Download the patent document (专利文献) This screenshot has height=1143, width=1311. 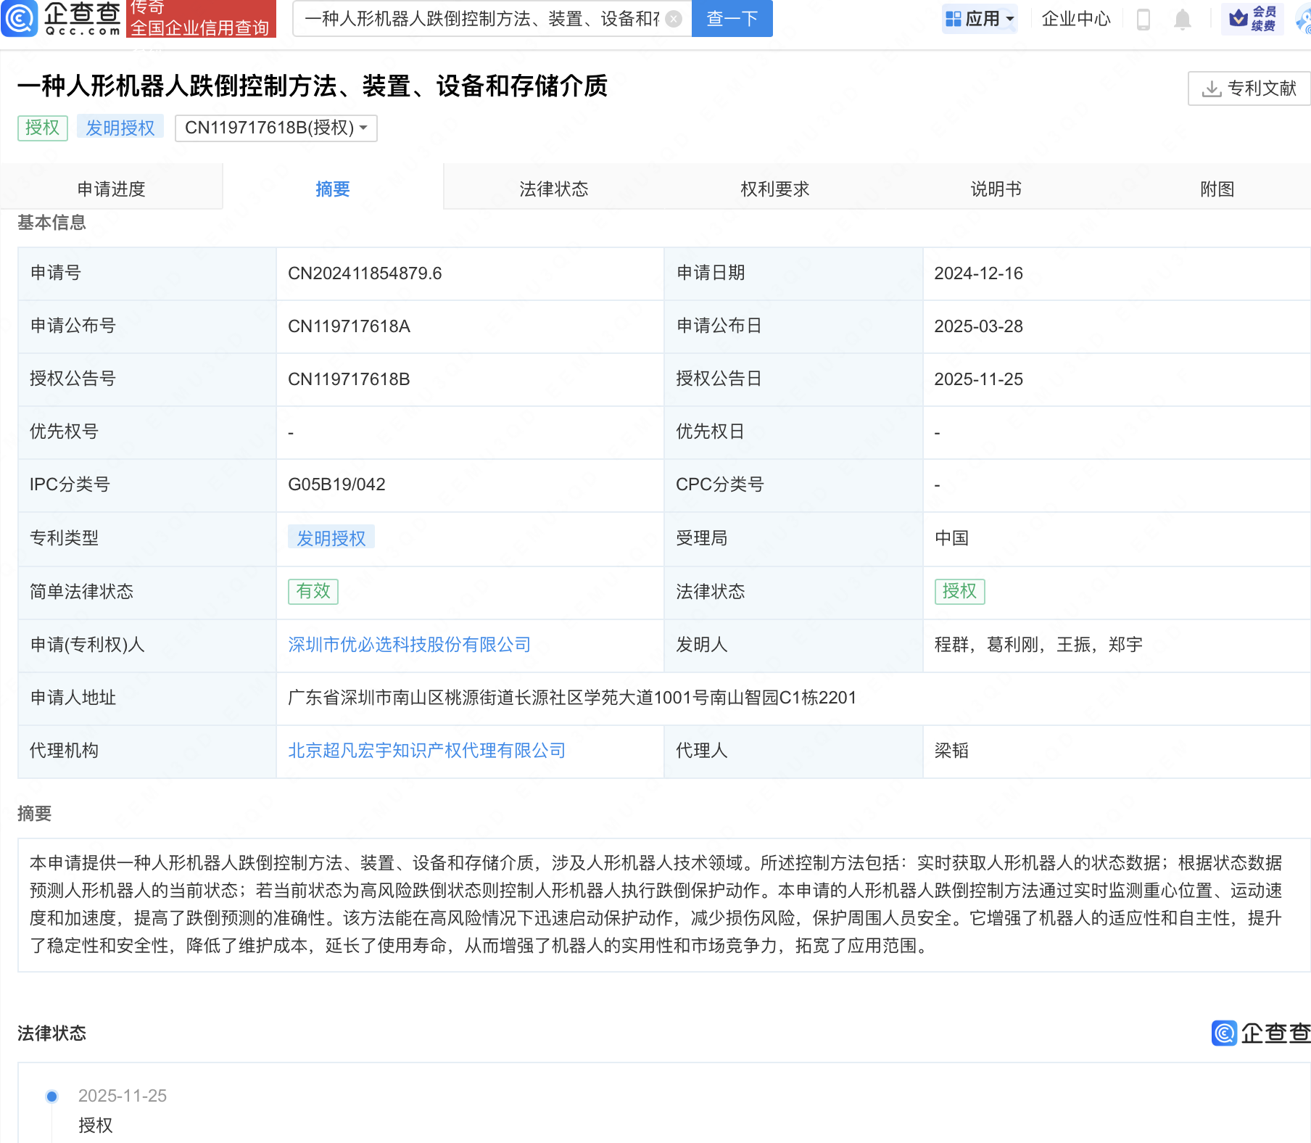pos(1249,88)
